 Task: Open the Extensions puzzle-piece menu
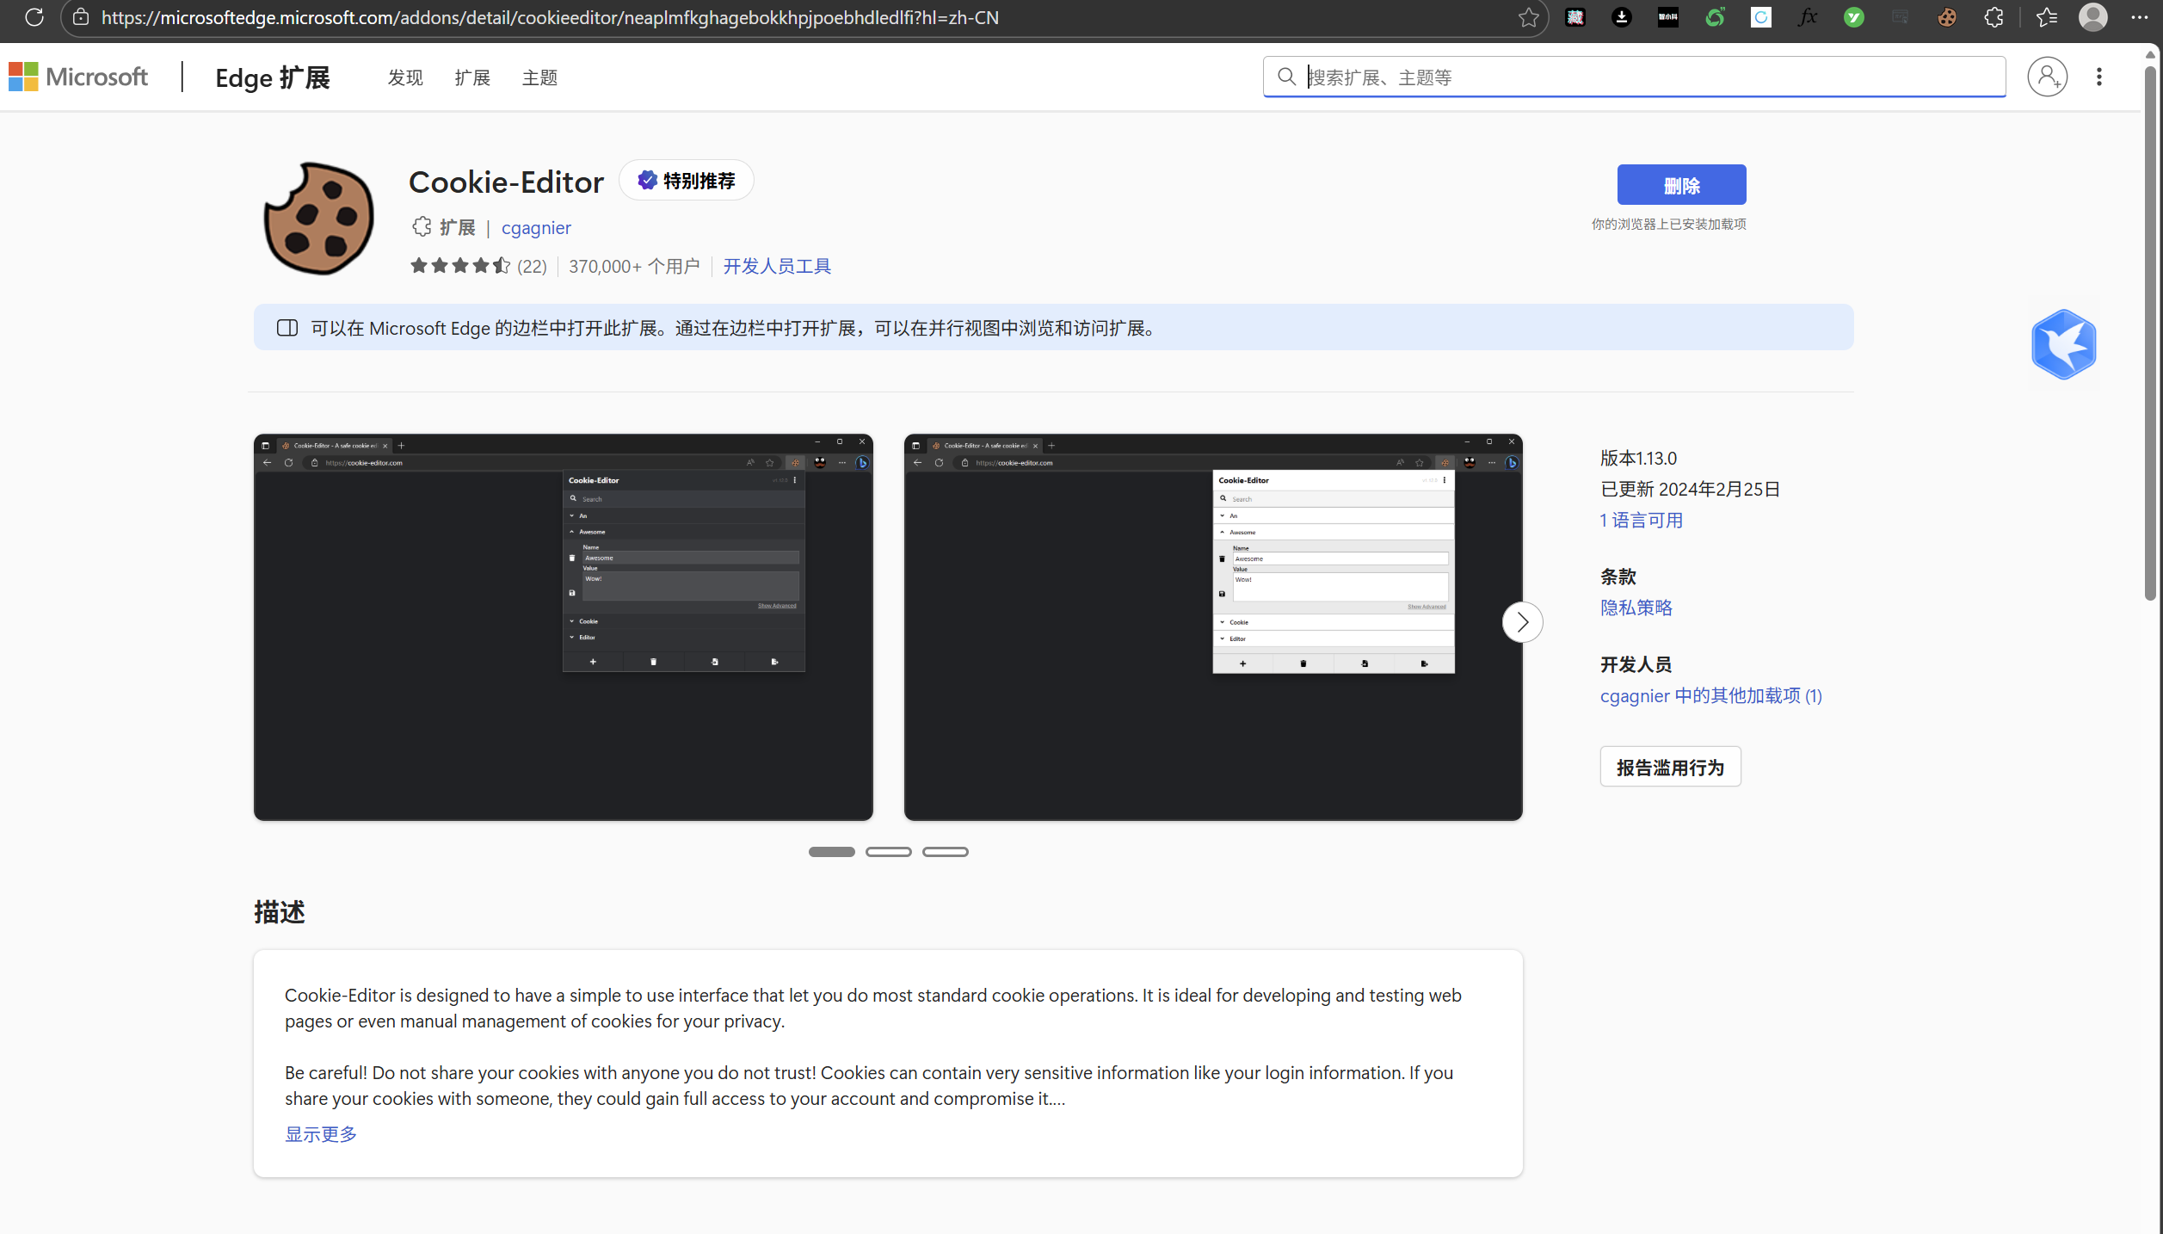point(1994,17)
